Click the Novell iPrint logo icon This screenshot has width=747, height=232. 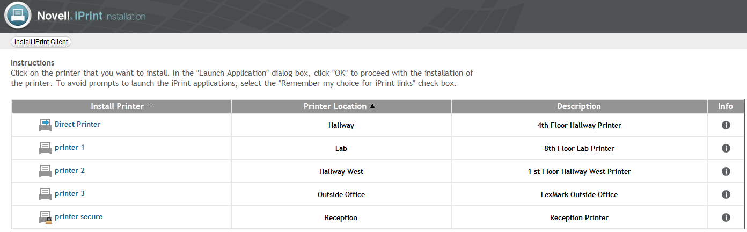point(18,16)
